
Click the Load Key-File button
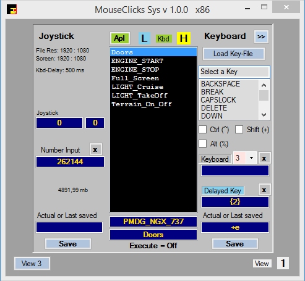233,54
